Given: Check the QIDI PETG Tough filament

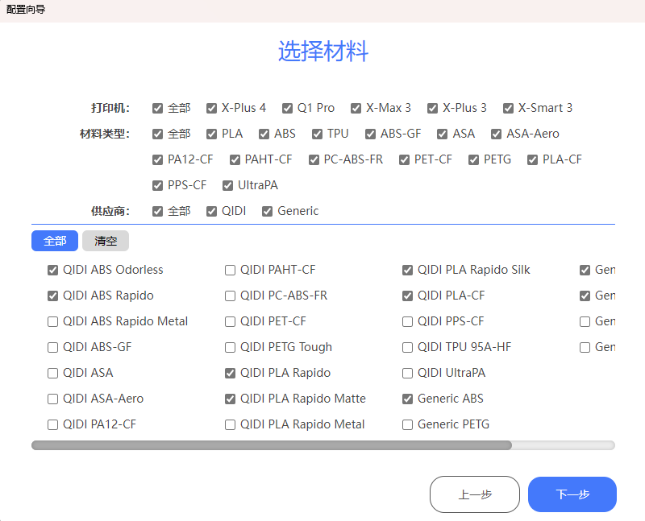Looking at the screenshot, I should click(x=231, y=347).
